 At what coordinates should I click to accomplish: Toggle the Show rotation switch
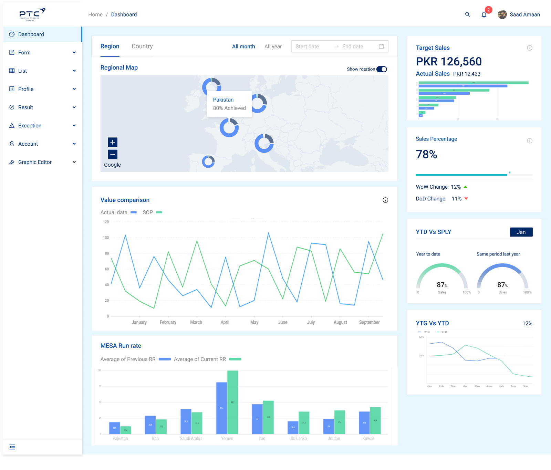(x=382, y=69)
